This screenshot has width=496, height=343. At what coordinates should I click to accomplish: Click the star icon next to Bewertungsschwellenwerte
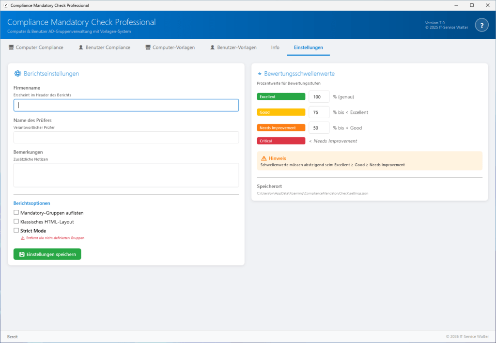pyautogui.click(x=260, y=74)
